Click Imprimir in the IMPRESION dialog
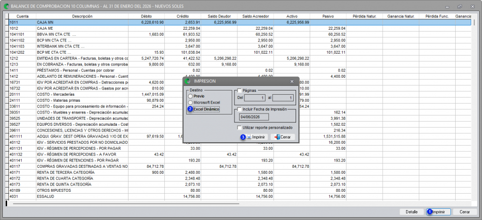This screenshot has height=220, width=482. coord(257,137)
